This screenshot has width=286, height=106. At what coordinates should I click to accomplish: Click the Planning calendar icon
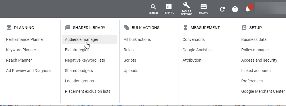pyautogui.click(x=9, y=28)
